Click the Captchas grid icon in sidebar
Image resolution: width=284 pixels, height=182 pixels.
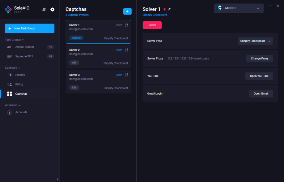[x=9, y=94]
